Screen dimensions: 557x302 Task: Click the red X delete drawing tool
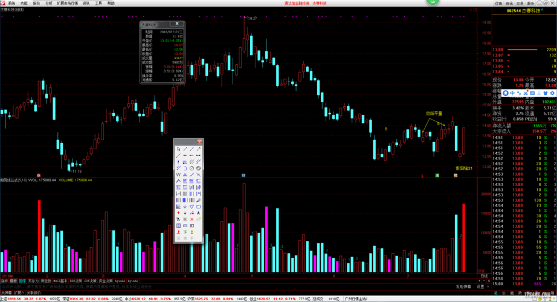point(192,219)
